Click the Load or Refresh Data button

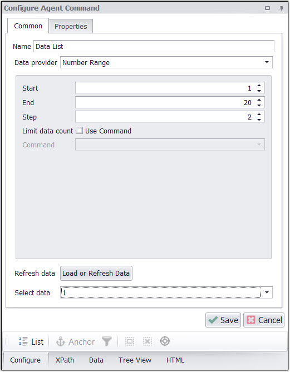(x=96, y=274)
